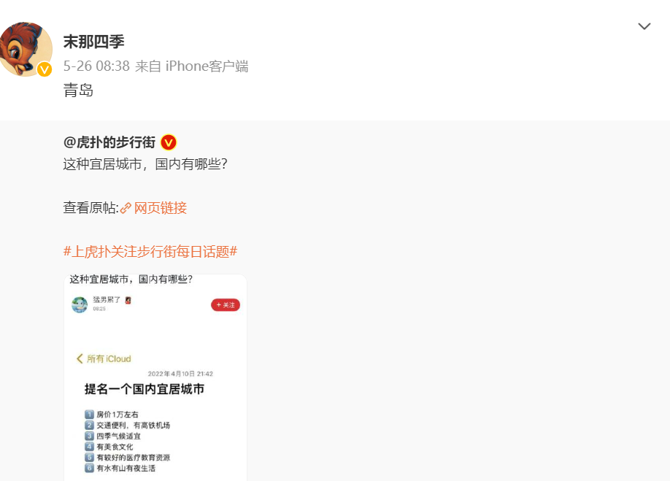Enlarge the attached post image thumbnail

(155, 377)
